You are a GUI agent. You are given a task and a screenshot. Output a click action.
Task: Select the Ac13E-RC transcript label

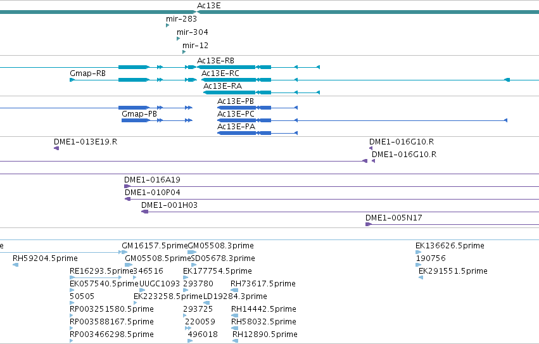(220, 73)
